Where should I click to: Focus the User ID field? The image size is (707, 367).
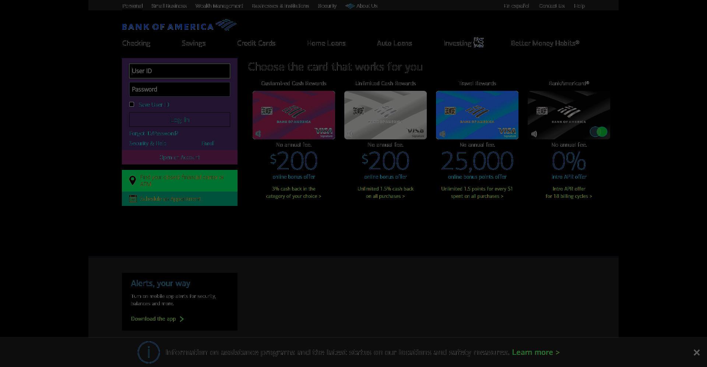[180, 71]
